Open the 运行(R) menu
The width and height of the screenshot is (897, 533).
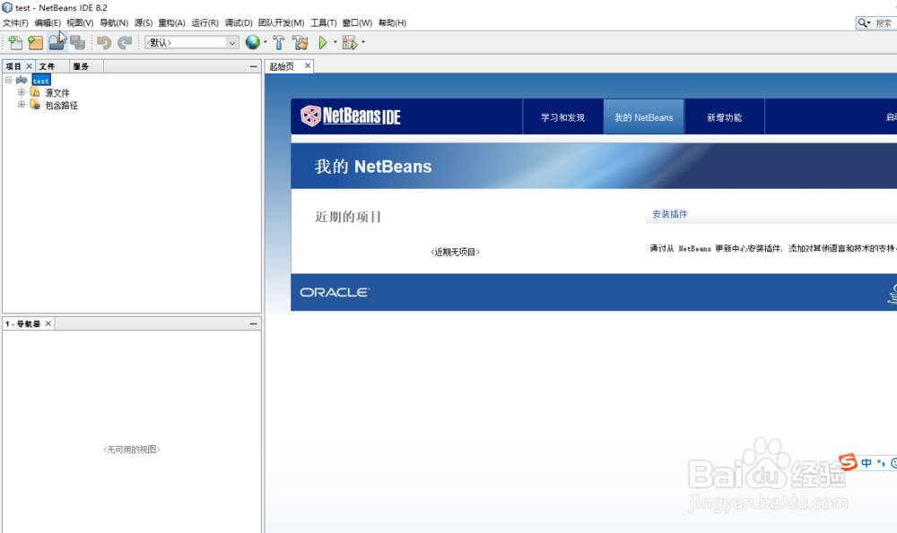point(205,23)
